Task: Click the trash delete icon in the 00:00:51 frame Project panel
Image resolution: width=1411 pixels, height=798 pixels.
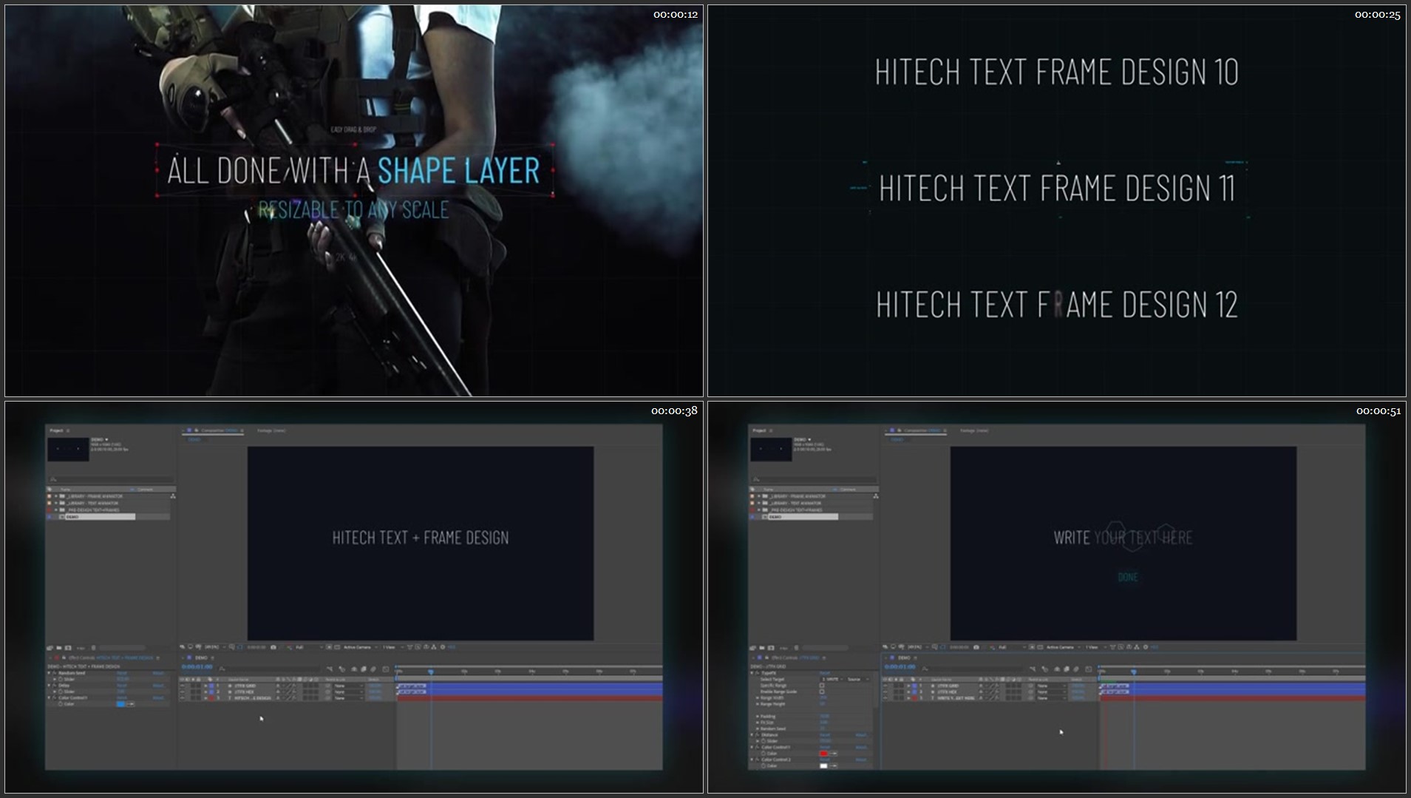Action: pyautogui.click(x=796, y=648)
